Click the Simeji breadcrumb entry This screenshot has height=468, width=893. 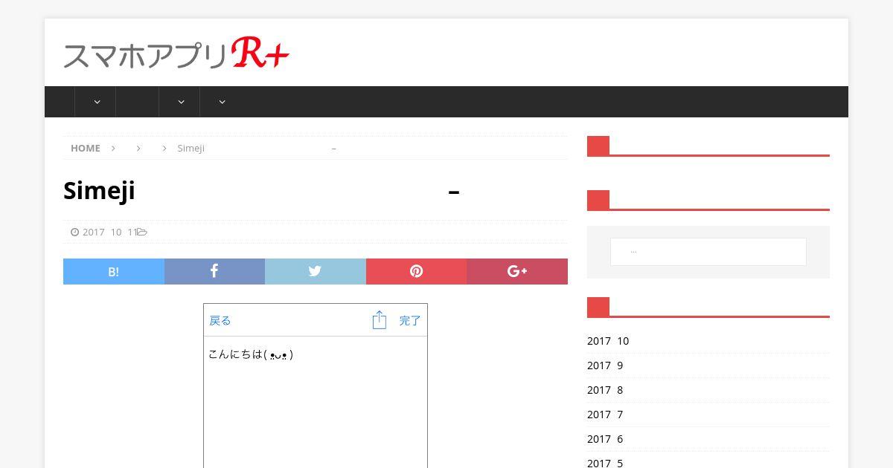click(257, 148)
